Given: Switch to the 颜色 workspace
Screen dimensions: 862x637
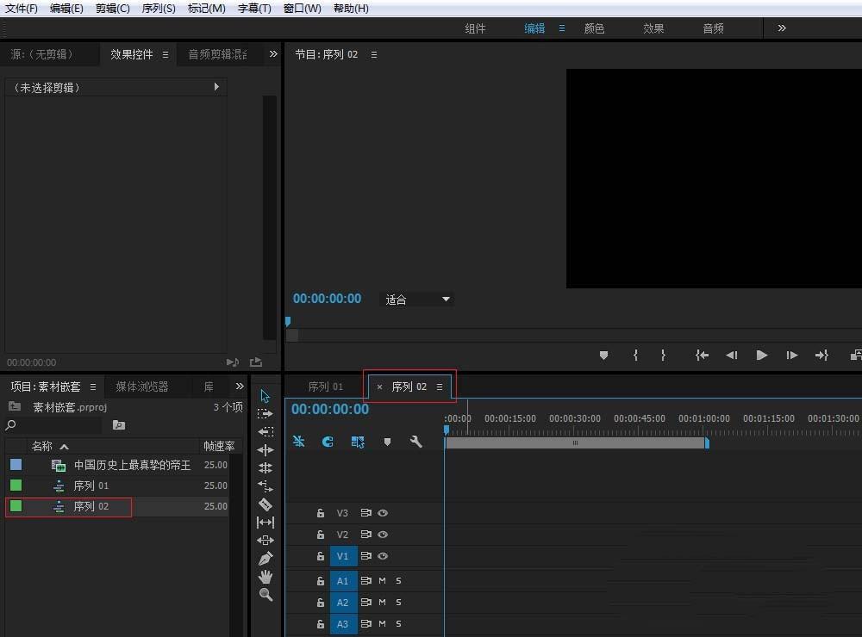Looking at the screenshot, I should coord(594,28).
